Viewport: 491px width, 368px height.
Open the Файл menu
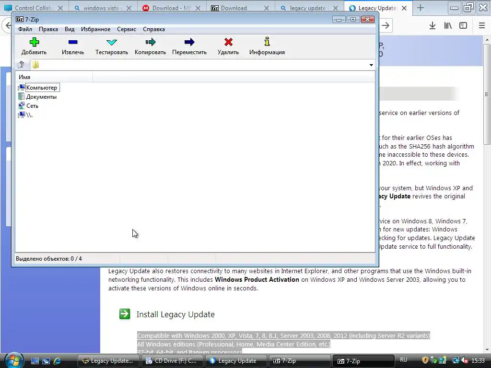(25, 29)
